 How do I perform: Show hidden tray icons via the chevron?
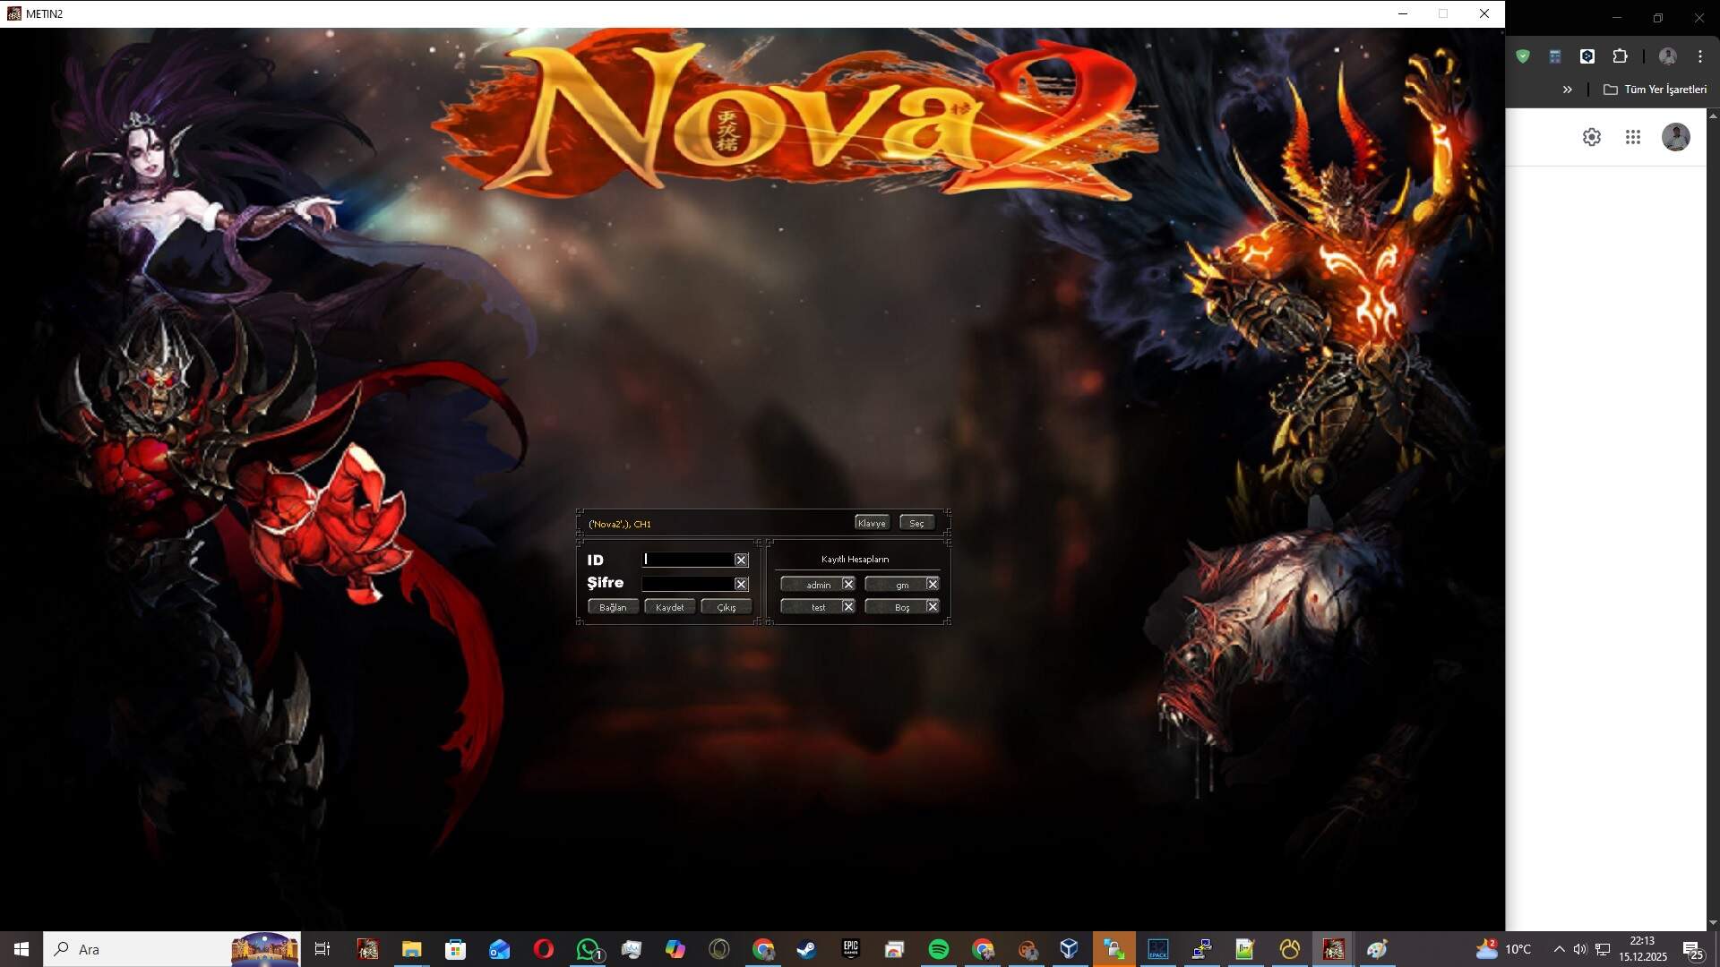[x=1561, y=949]
